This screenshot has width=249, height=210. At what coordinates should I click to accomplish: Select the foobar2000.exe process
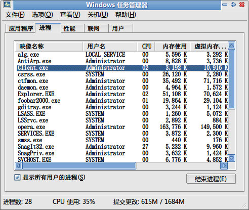[122, 101]
